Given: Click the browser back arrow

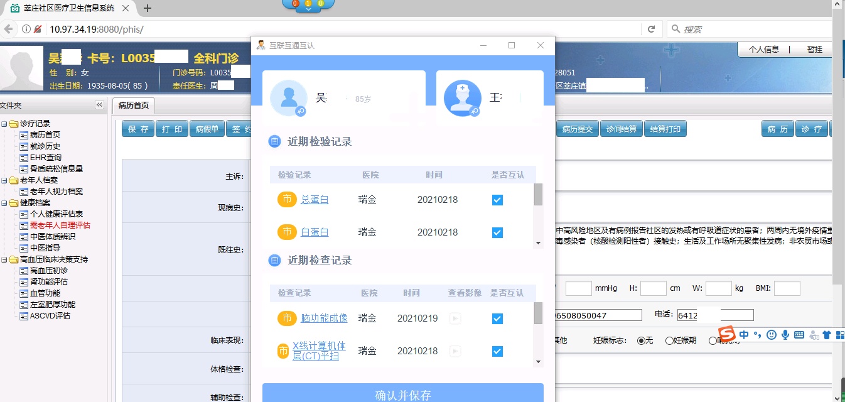Looking at the screenshot, I should click(8, 29).
